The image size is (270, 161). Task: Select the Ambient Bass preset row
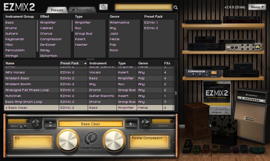coord(88,78)
